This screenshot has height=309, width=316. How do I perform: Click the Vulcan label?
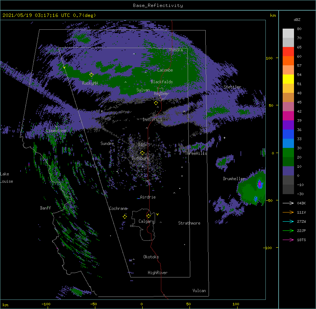[199, 291]
